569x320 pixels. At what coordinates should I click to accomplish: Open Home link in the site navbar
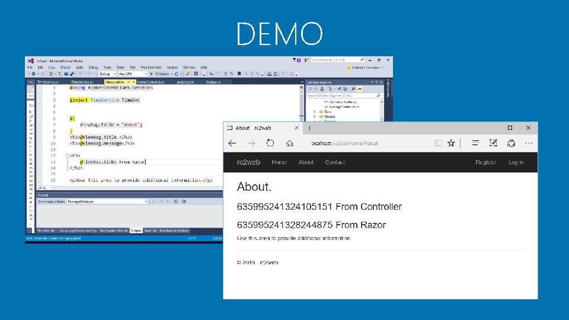pos(279,162)
